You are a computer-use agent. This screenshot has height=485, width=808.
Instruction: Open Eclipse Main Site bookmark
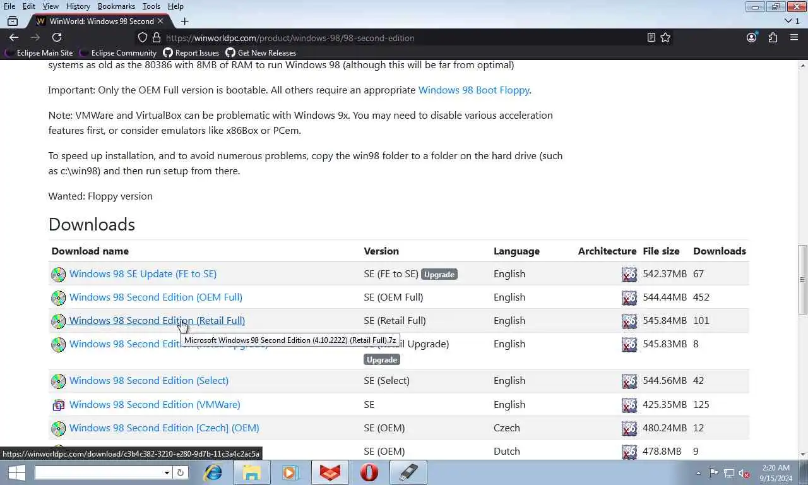tap(39, 53)
